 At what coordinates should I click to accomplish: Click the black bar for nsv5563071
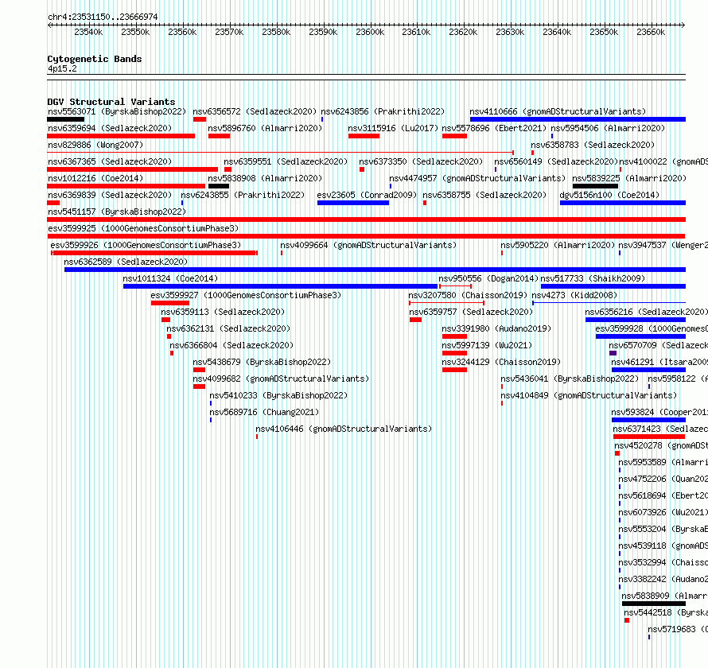66,119
